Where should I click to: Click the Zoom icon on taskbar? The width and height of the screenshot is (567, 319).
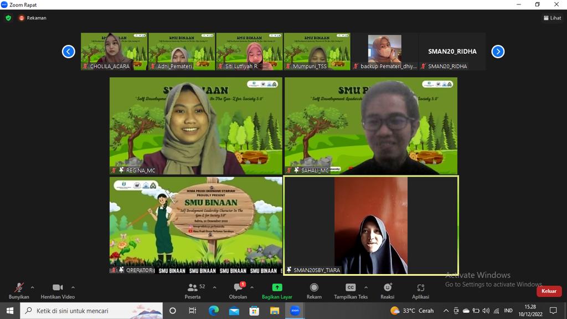[295, 311]
